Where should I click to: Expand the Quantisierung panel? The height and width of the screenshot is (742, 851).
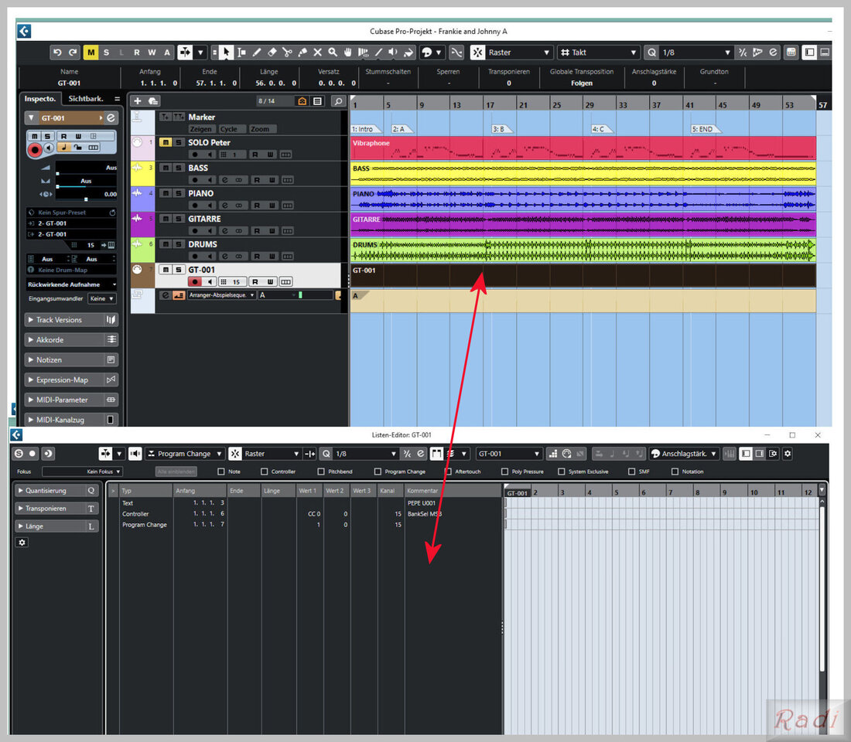click(x=56, y=490)
